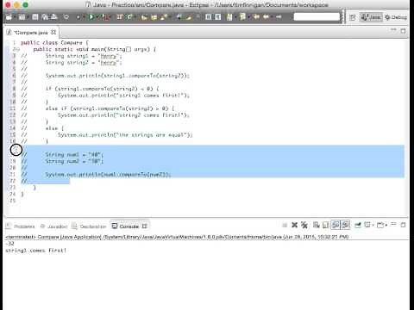The height and width of the screenshot is (310, 414).
Task: Open the Back navigation history dropdown
Action: (271, 17)
